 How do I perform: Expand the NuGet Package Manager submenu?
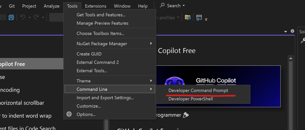pos(110,44)
